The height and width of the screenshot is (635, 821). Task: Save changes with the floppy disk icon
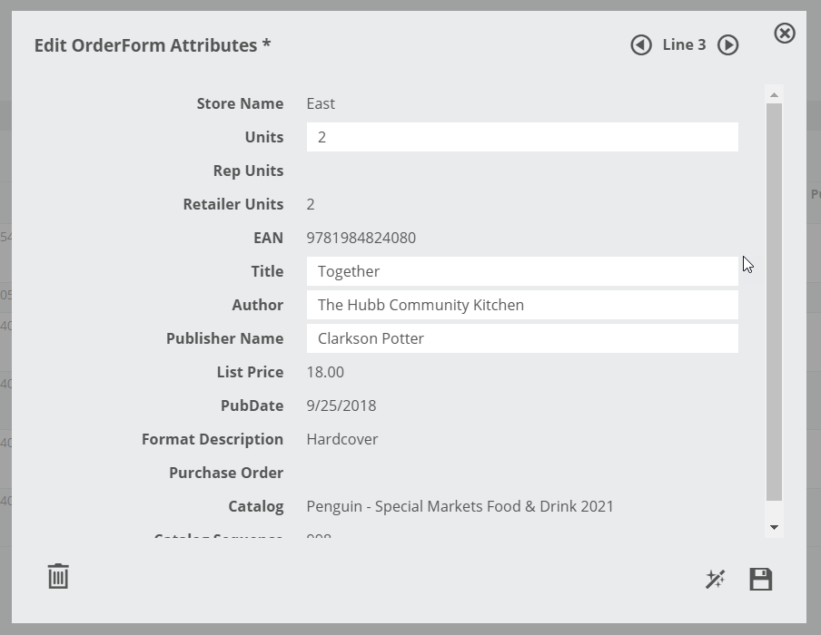(761, 579)
